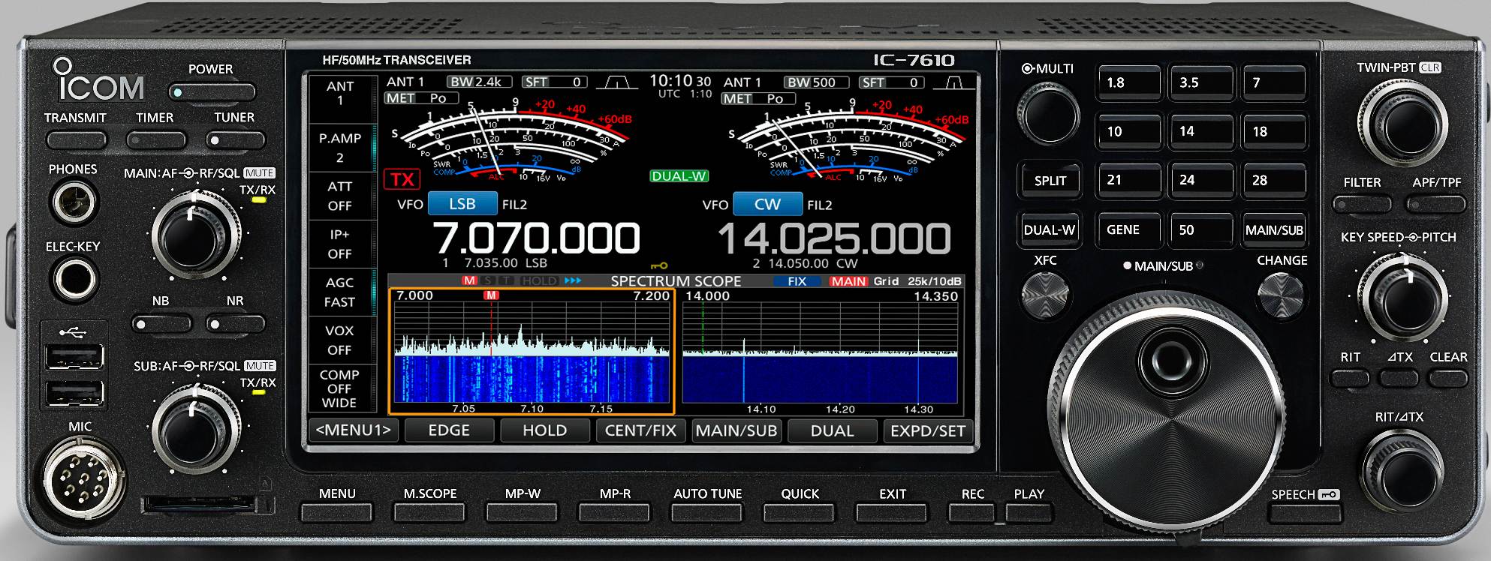
Task: Tap ATT OFF on the touchscreen
Action: coord(340,196)
